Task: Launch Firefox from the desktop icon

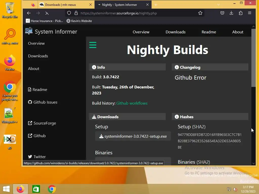Action: [10, 63]
